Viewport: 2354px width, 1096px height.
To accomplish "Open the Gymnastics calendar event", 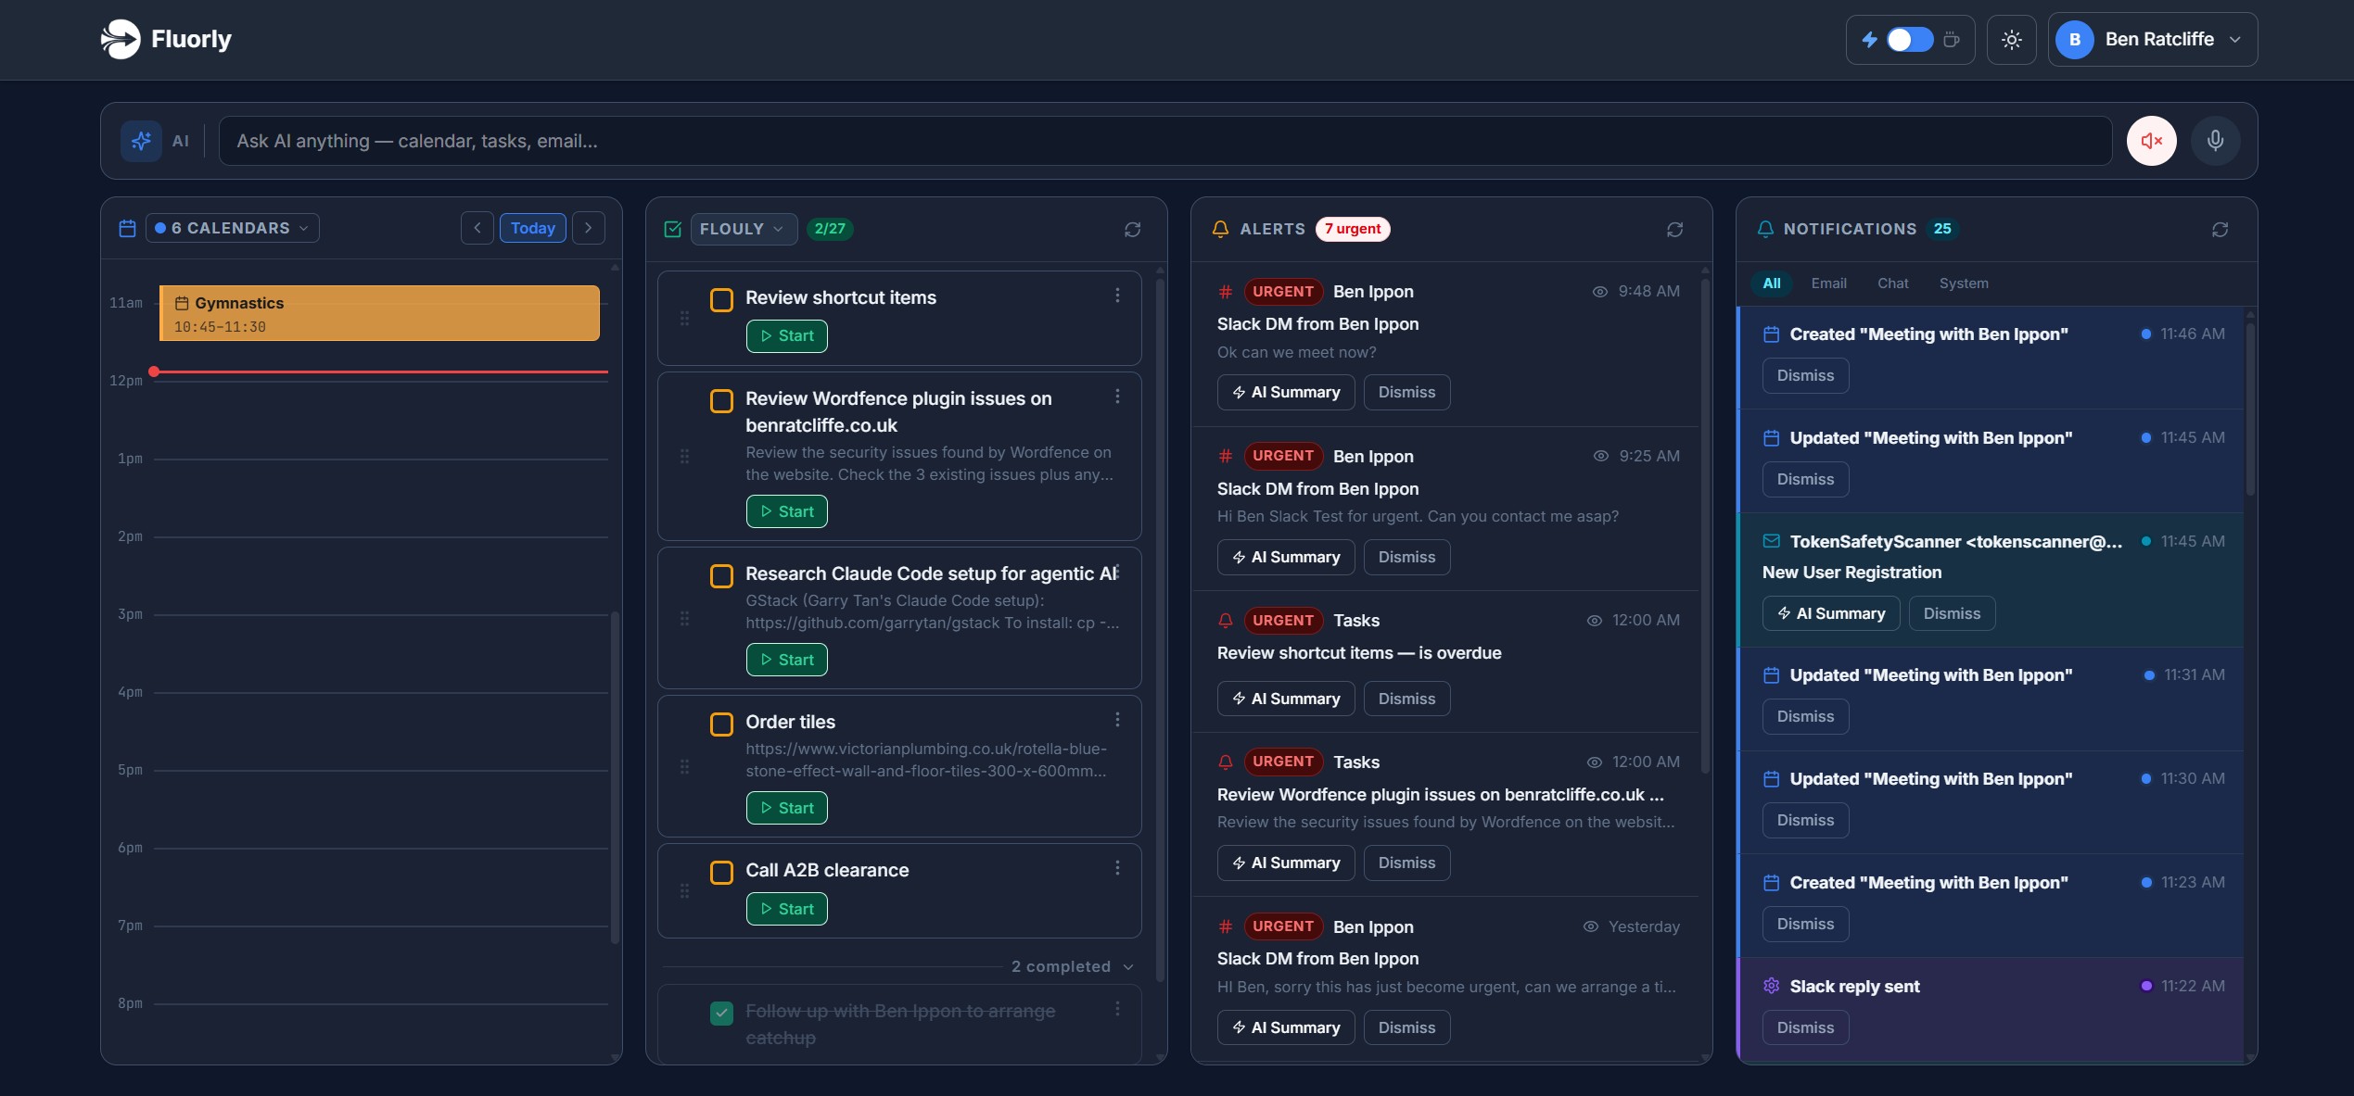I will coord(379,313).
